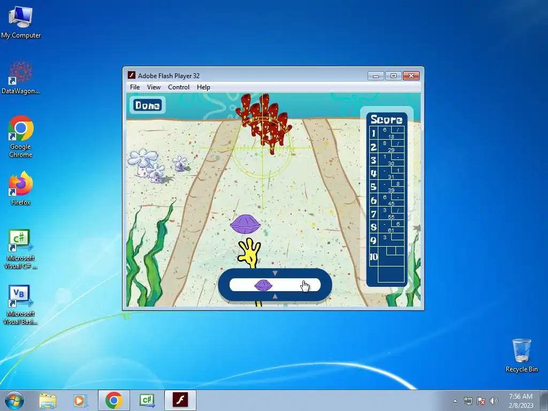Click frame 8 total score 61
This screenshot has height=411, width=548.
tap(391, 230)
